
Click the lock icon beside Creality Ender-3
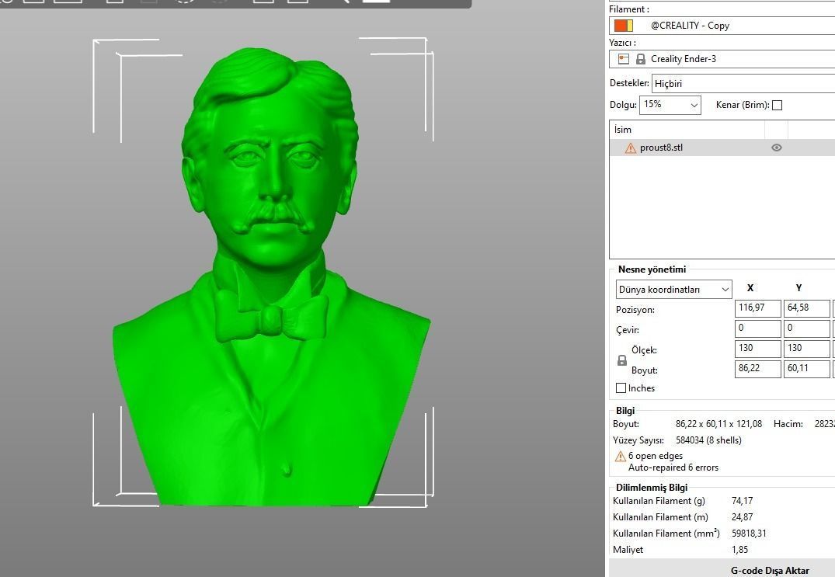click(x=641, y=59)
